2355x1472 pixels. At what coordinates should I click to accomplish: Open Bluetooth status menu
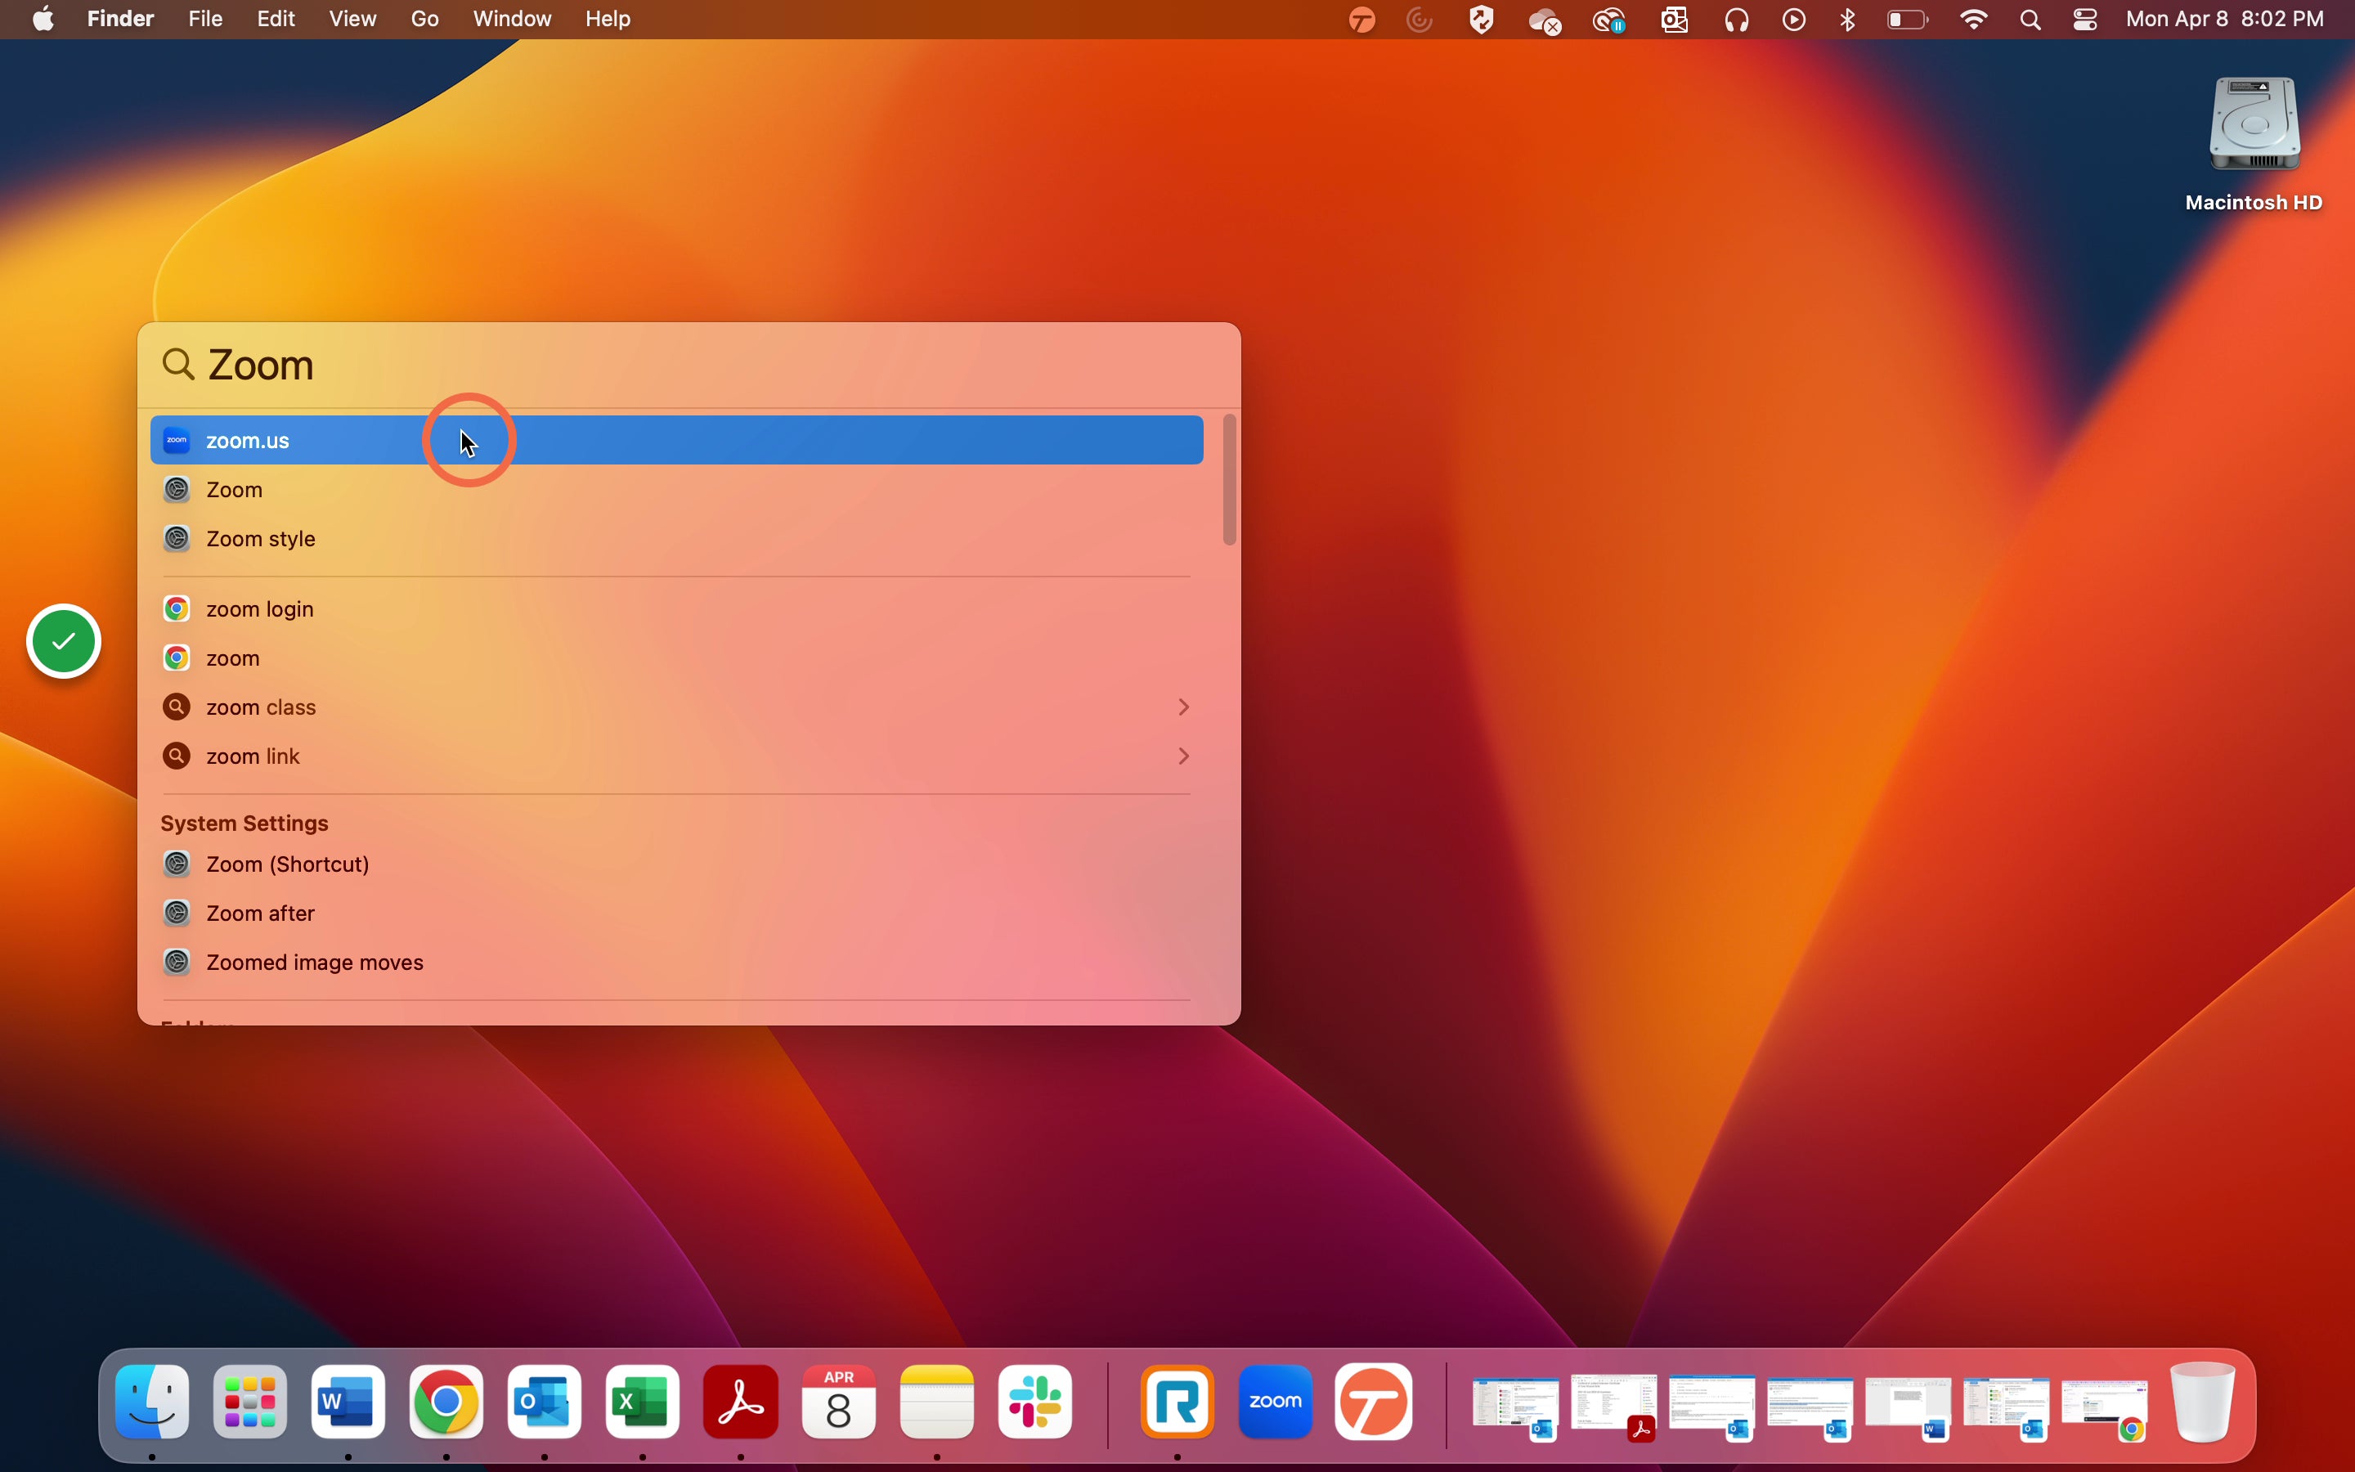[x=1847, y=20]
